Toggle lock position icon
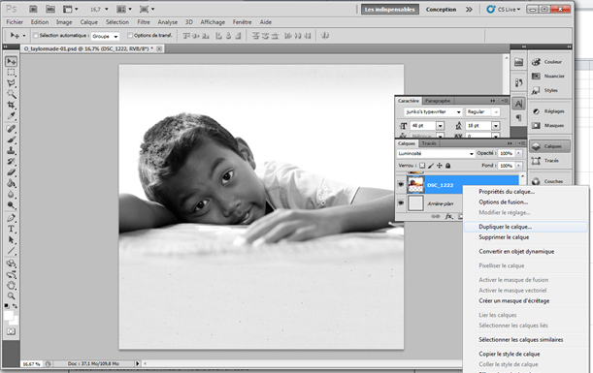 coord(440,166)
